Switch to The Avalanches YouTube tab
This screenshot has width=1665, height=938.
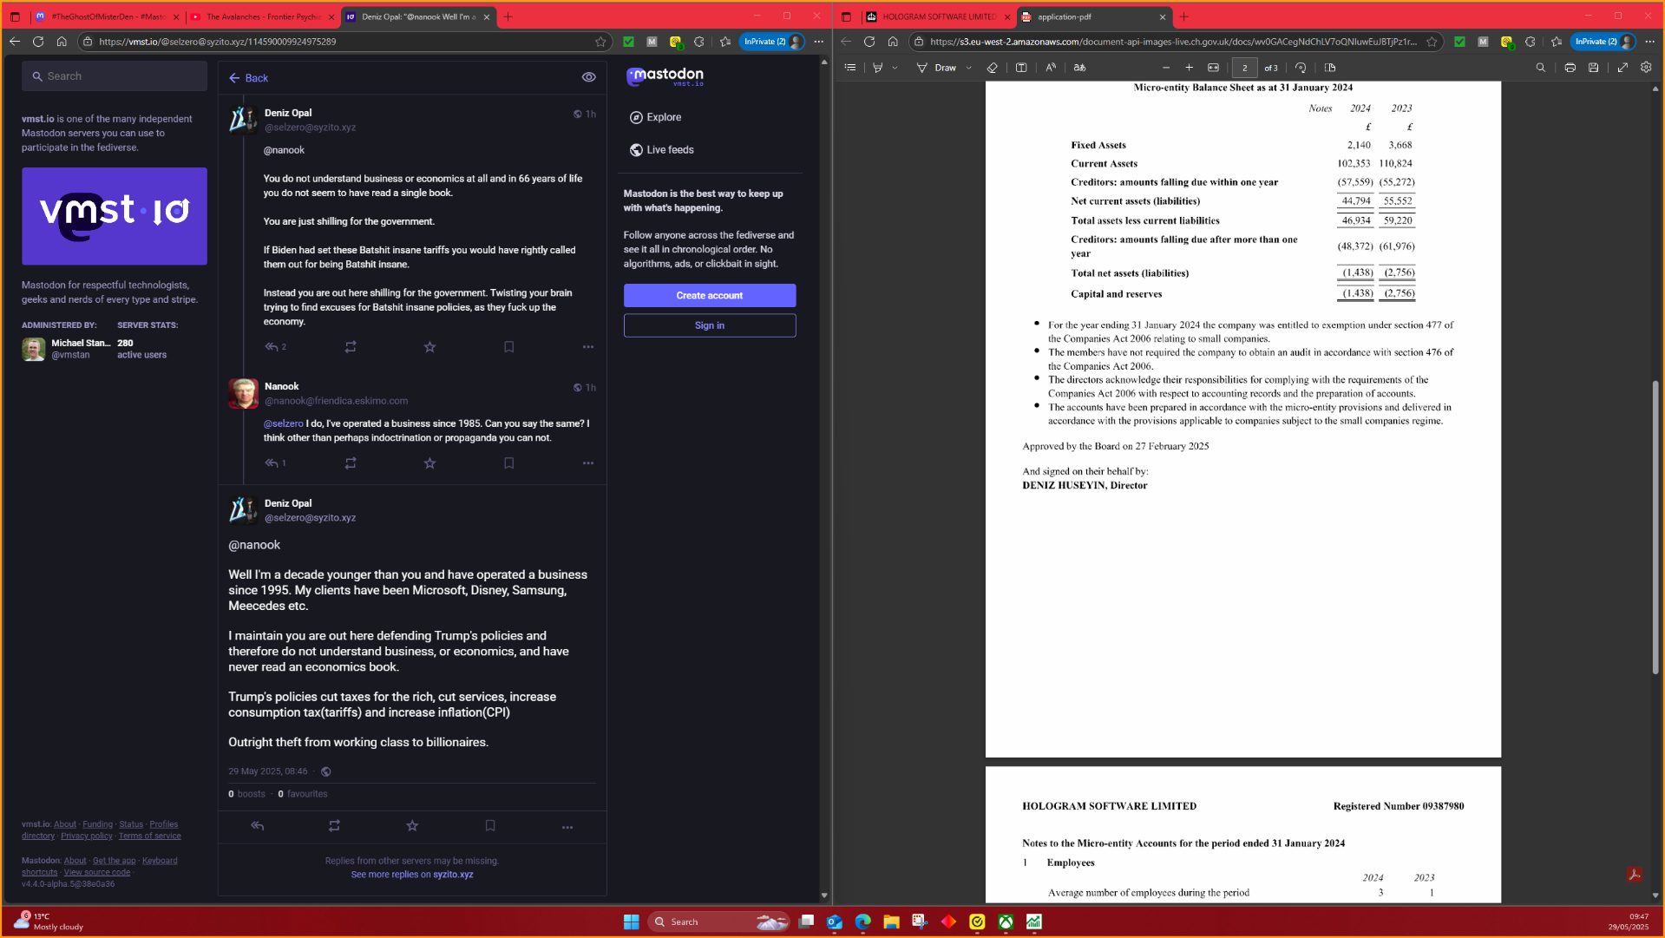click(262, 16)
